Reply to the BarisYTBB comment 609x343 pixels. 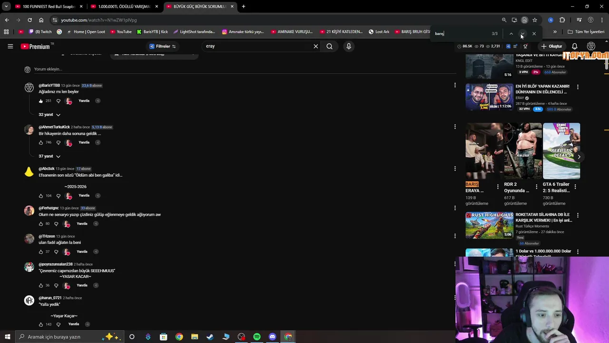[x=84, y=101]
